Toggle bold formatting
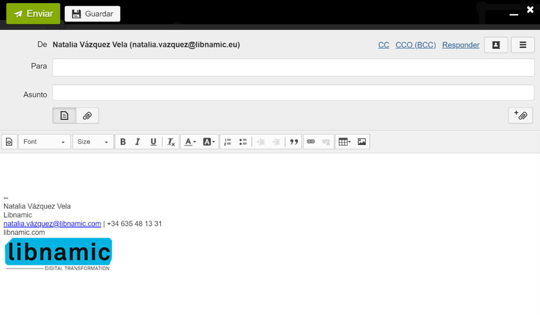The image size is (540, 315). (123, 142)
